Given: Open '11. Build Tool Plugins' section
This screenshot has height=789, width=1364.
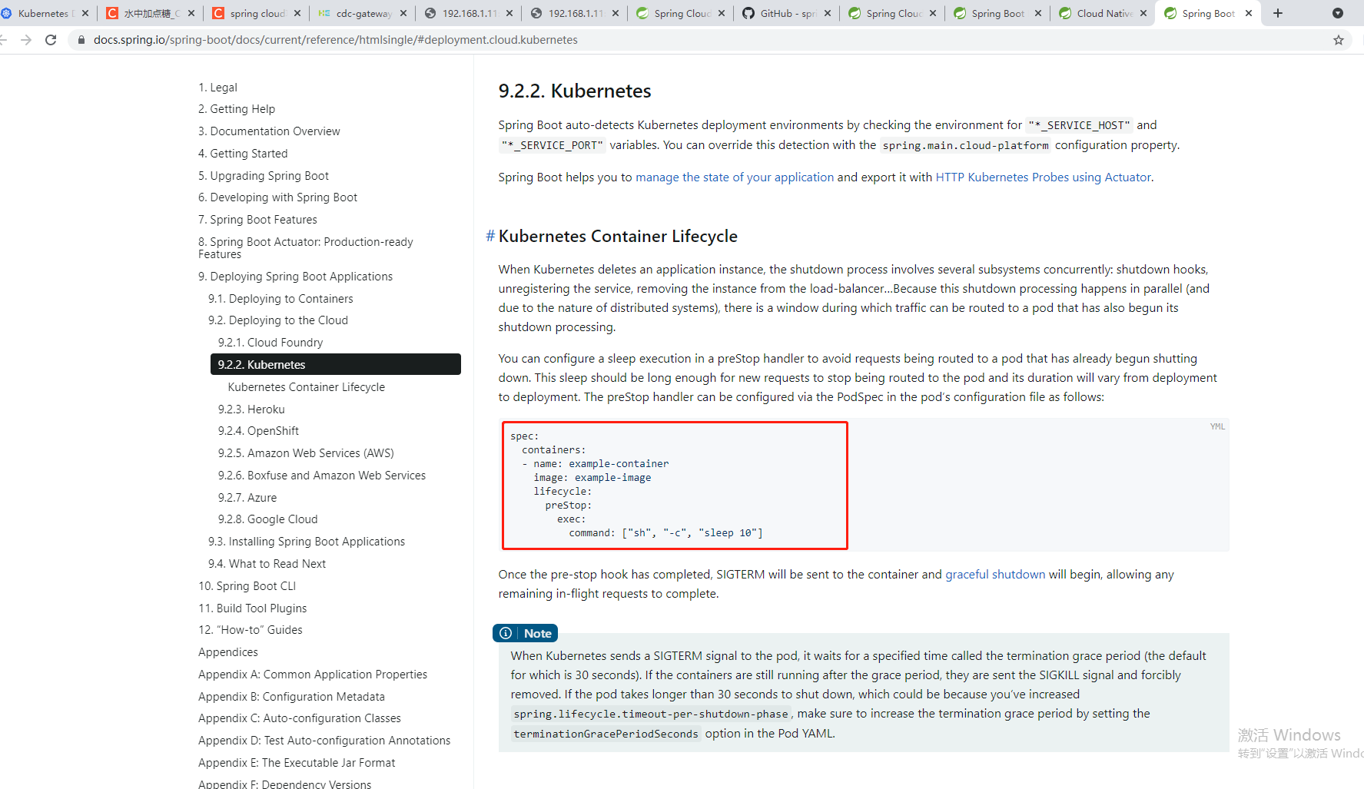Looking at the screenshot, I should [253, 608].
